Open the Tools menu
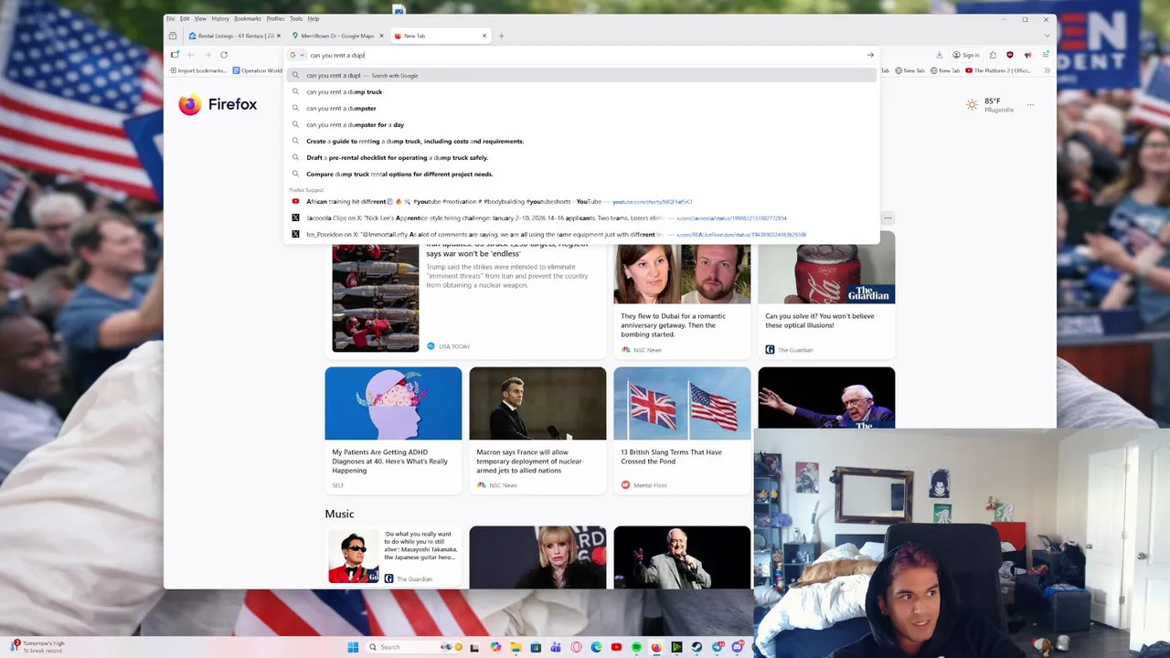Screen dimensions: 1170x658 pos(296,18)
